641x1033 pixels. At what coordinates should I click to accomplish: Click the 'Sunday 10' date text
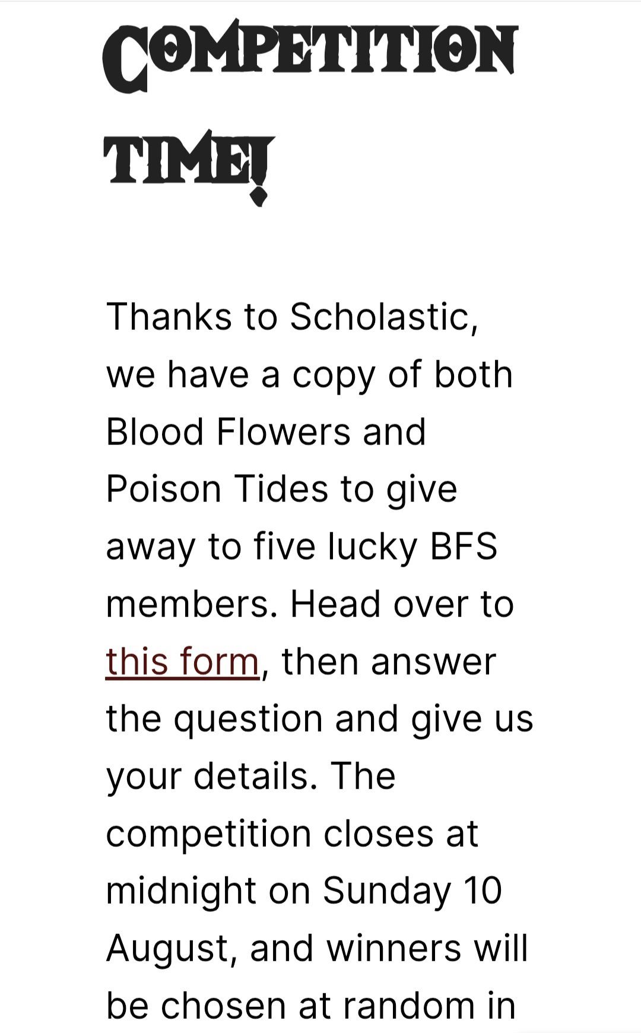(412, 891)
